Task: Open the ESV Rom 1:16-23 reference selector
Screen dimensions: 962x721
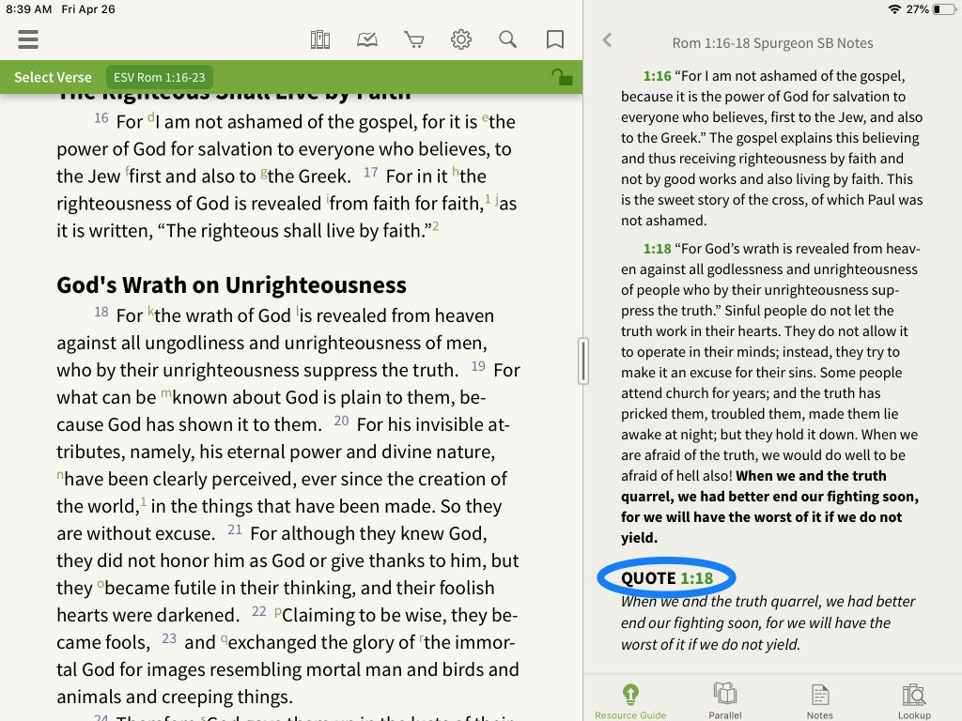Action: pyautogui.click(x=160, y=77)
